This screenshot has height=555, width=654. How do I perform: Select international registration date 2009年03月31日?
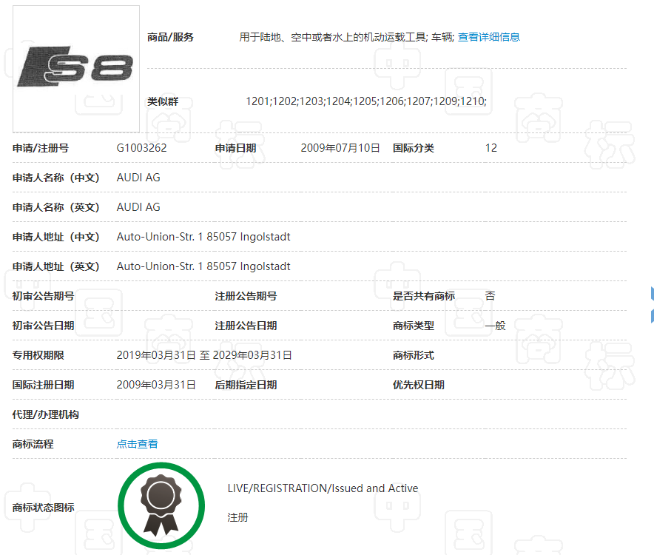tap(156, 385)
